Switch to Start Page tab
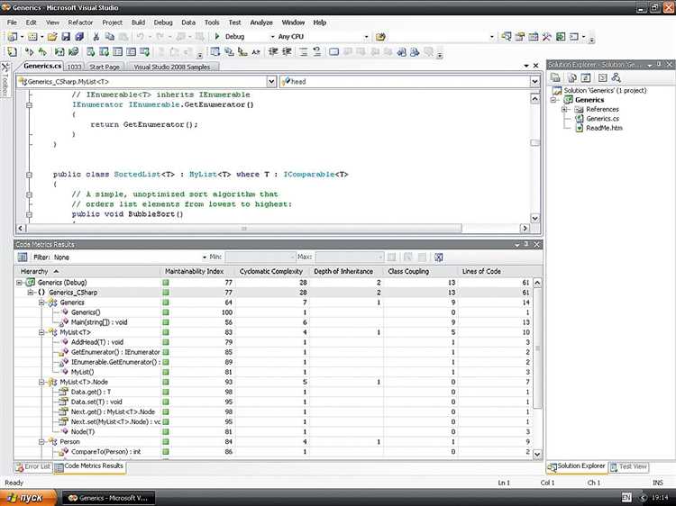This screenshot has height=506, width=676. pyautogui.click(x=105, y=67)
